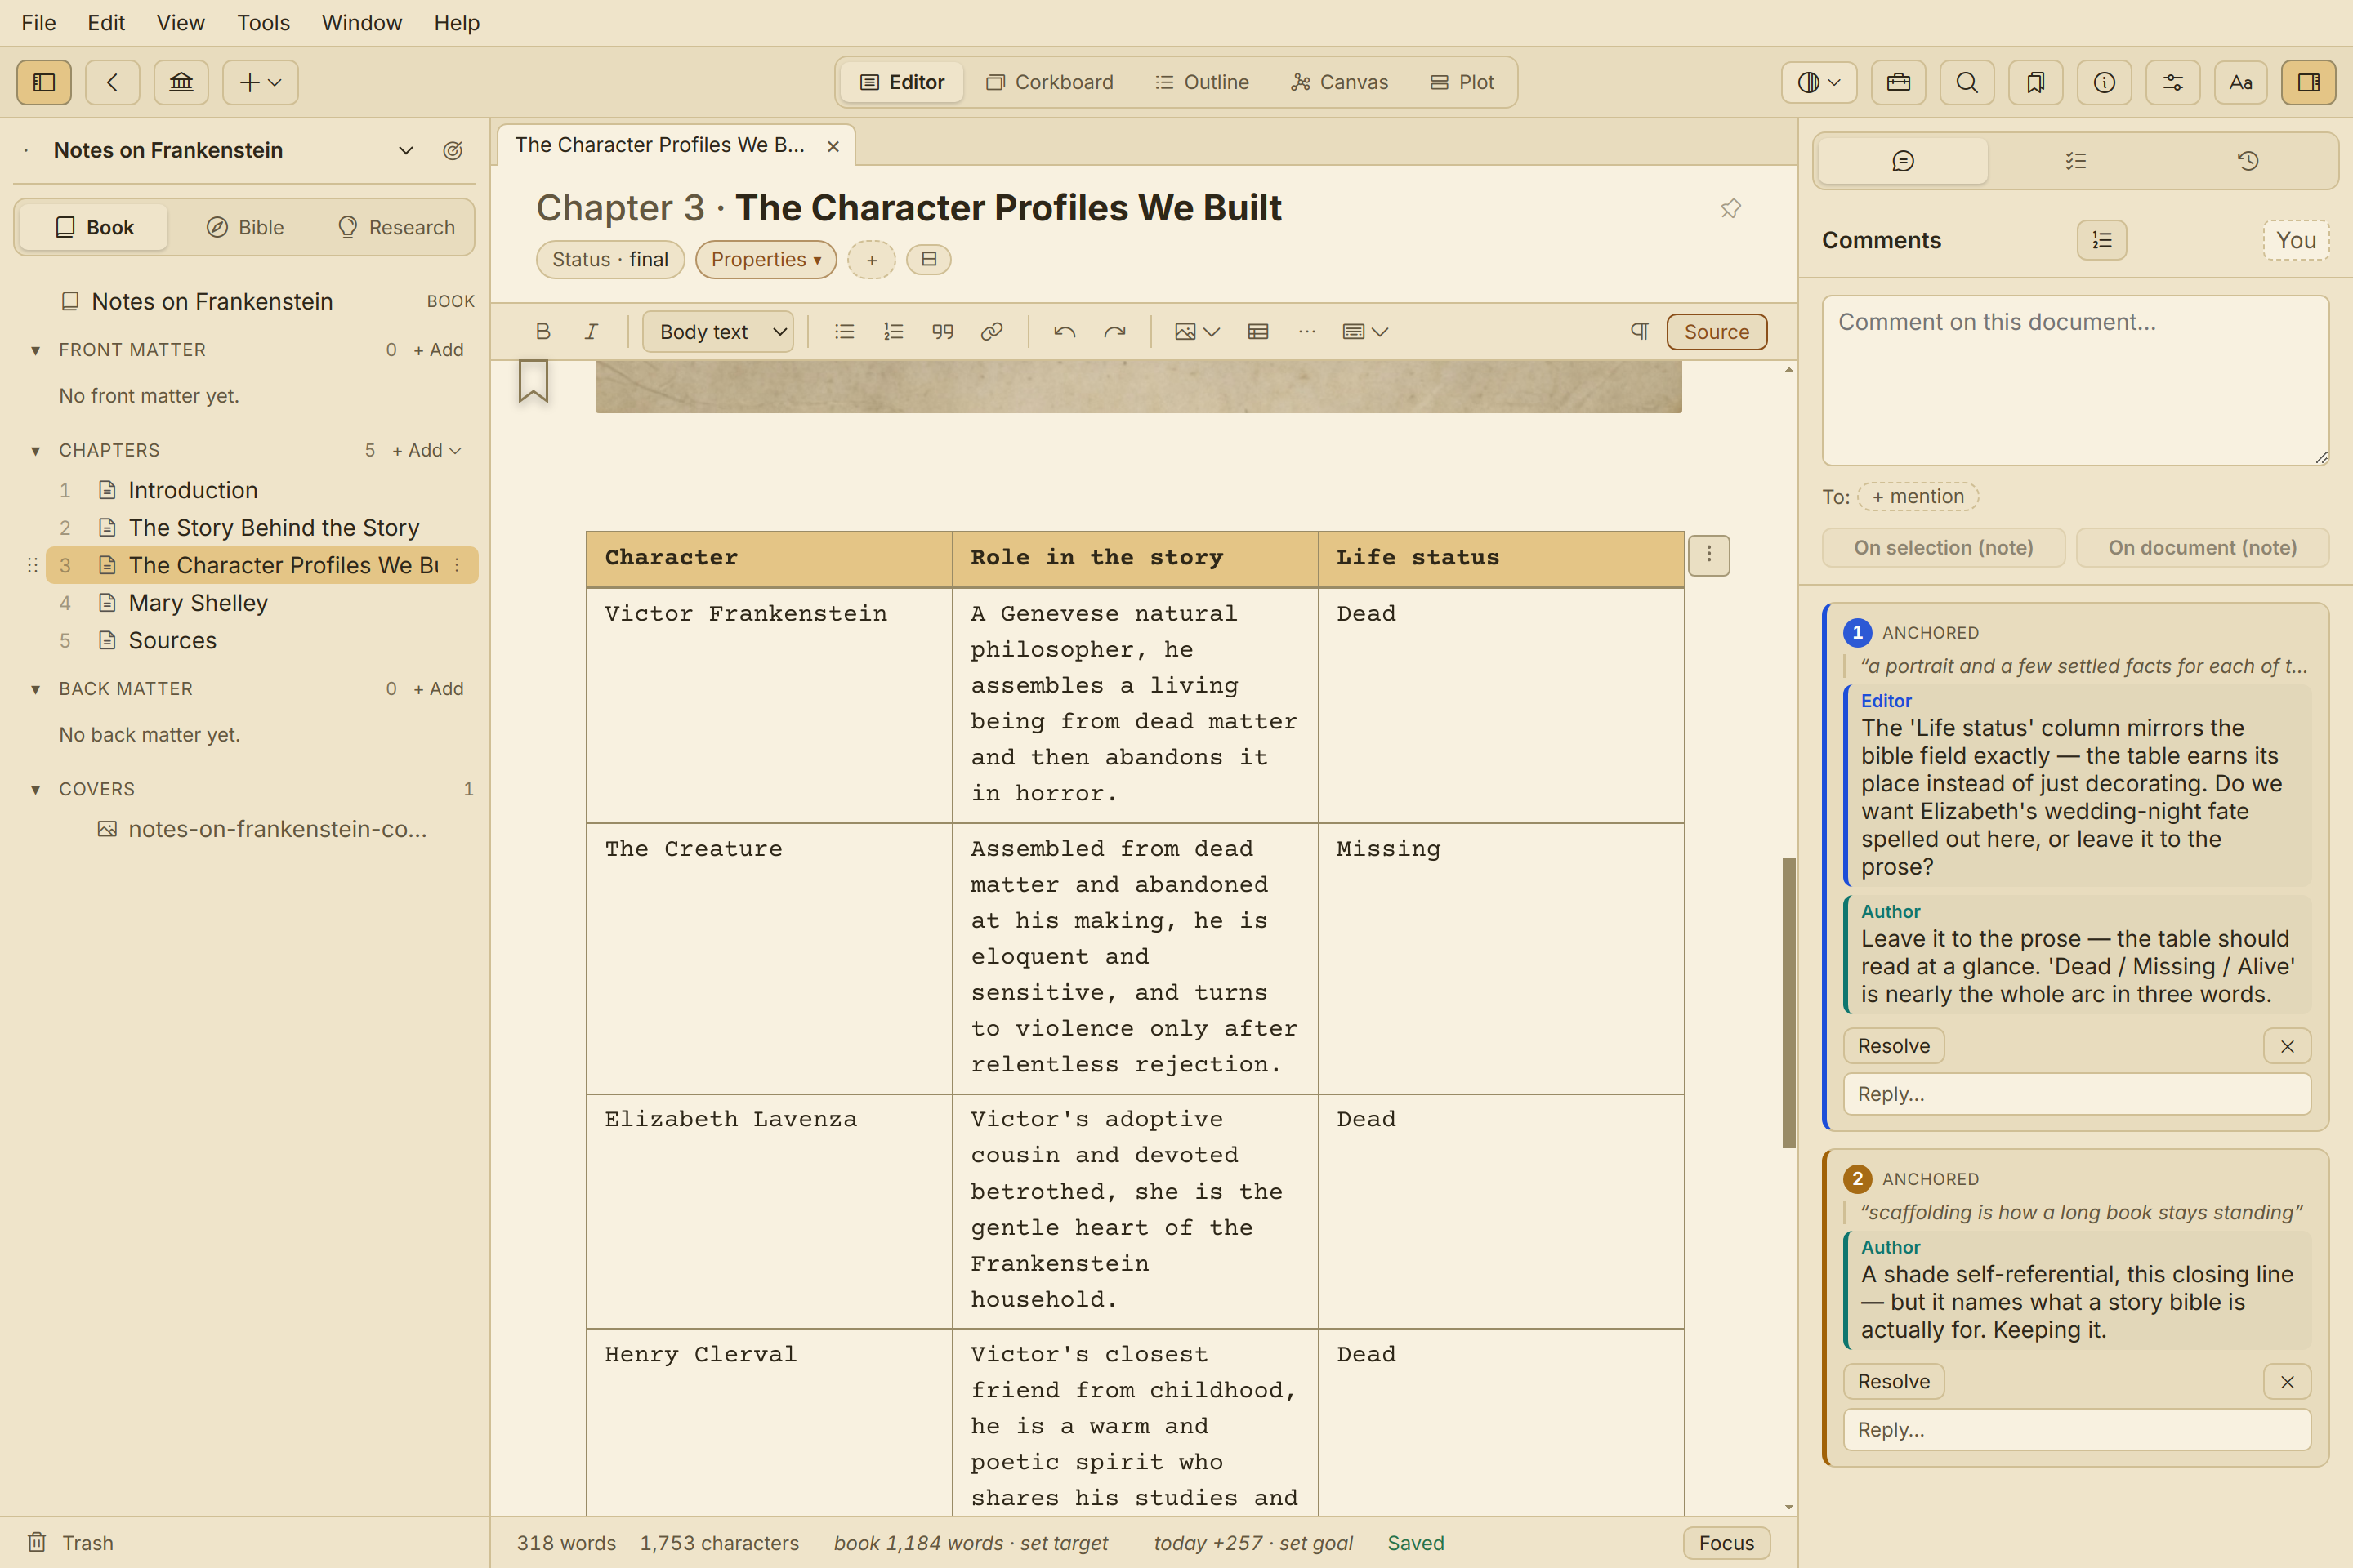This screenshot has height=1568, width=2353.
Task: Collapse the FRONT MATTER section
Action: pyautogui.click(x=36, y=350)
